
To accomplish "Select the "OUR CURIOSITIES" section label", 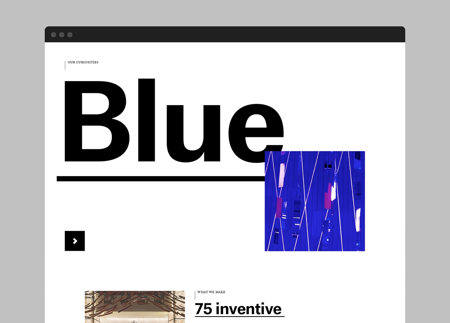I will (x=83, y=62).
